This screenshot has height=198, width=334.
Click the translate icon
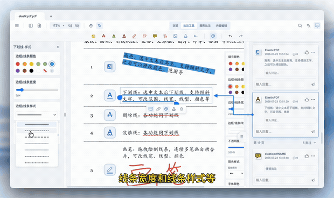click(309, 25)
